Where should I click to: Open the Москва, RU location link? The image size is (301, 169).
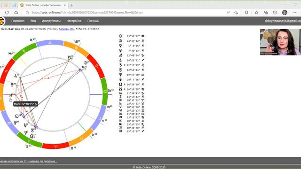67,29
